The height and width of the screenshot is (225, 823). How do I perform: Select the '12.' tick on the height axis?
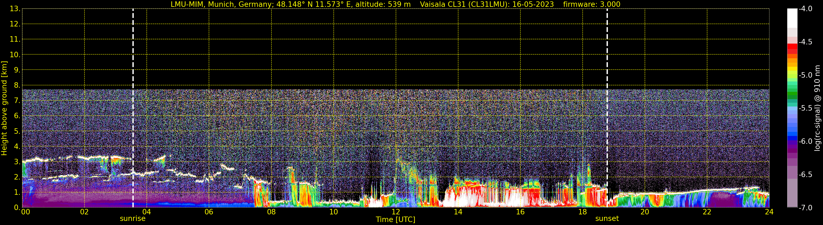(15, 24)
